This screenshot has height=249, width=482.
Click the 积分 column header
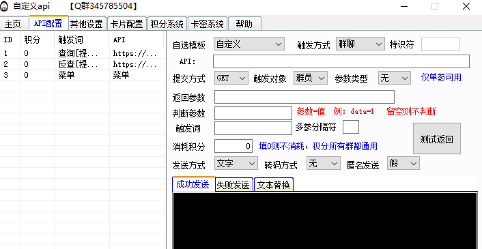38,40
